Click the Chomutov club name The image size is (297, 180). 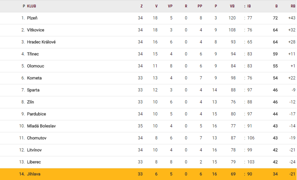[x=37, y=138]
